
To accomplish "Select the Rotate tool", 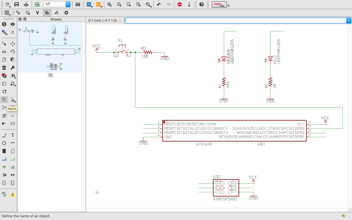I will pyautogui.click(x=12, y=51).
